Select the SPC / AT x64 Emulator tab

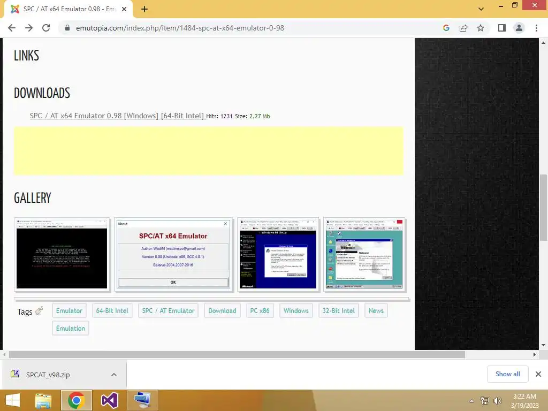pyautogui.click(x=68, y=9)
